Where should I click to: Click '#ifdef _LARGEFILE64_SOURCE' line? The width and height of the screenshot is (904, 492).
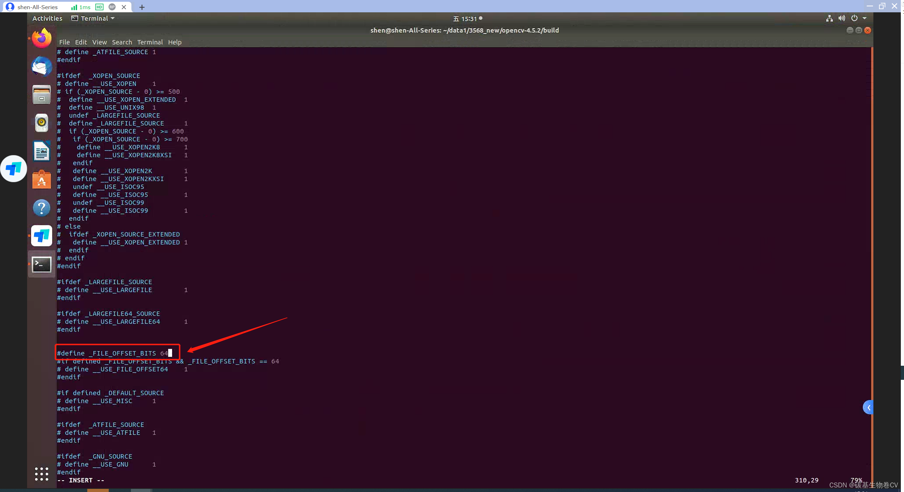(x=108, y=314)
